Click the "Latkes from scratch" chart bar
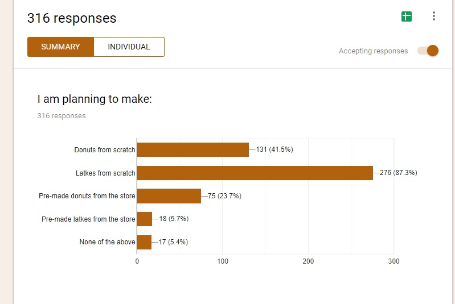 pos(255,173)
